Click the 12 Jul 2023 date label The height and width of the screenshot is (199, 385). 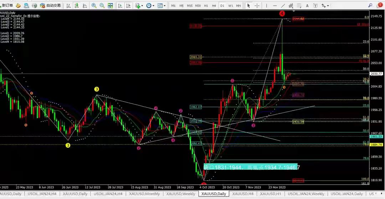93,187
